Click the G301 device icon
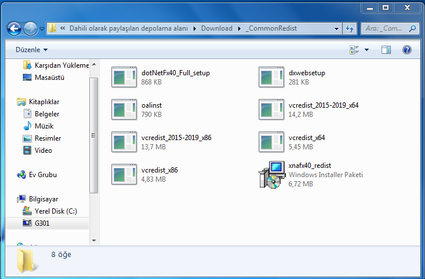The width and height of the screenshot is (425, 279). [x=27, y=223]
